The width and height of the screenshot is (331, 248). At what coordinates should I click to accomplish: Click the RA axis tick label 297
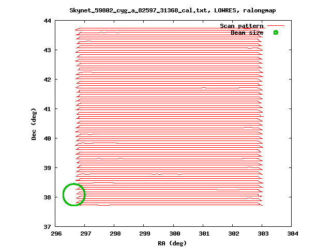(x=86, y=234)
